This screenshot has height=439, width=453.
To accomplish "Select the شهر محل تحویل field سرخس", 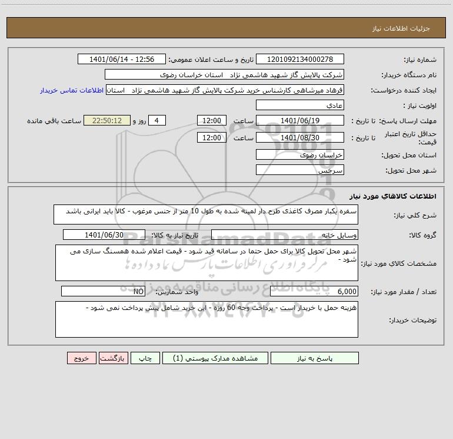I will click(x=300, y=170).
